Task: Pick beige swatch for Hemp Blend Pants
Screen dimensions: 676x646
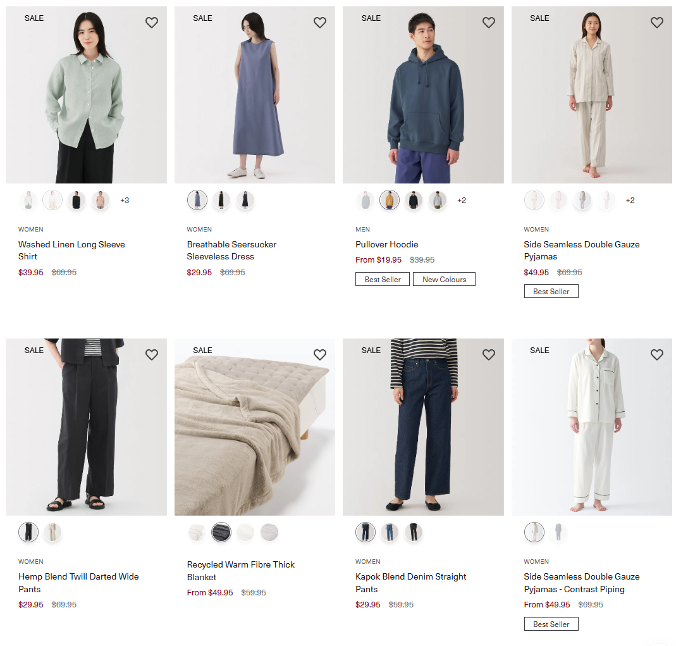Action: (x=52, y=533)
